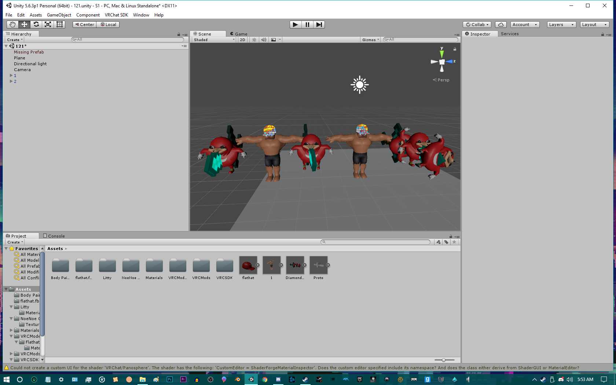Image resolution: width=616 pixels, height=385 pixels.
Task: Switch to the Console tab
Action: pos(54,236)
